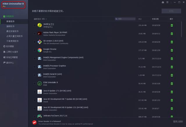This screenshot has height=127, width=186.
Task: Check the Google Chrome checkbox
Action: coord(35,50)
